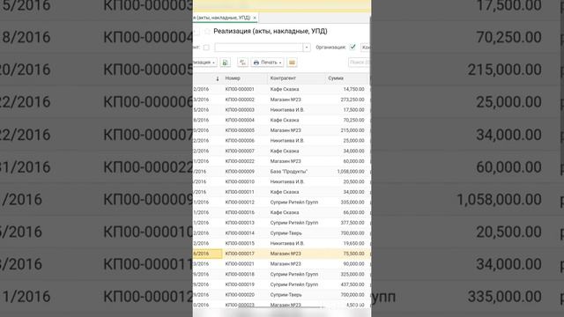Click the amount 19,650.00

point(353,243)
